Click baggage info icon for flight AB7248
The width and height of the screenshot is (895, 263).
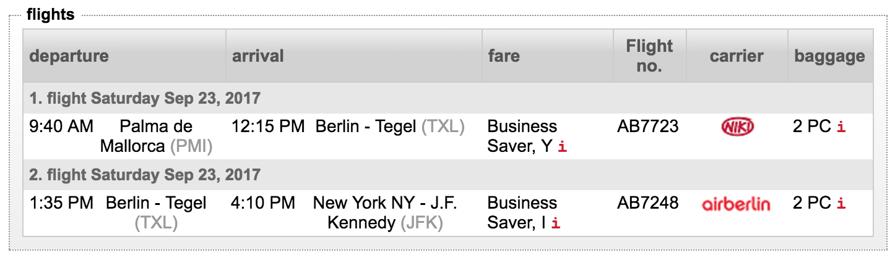[841, 204]
